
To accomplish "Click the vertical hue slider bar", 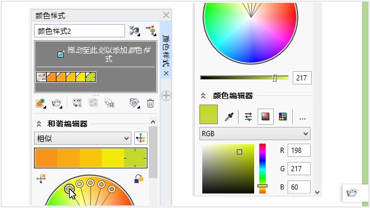I will click(x=262, y=168).
